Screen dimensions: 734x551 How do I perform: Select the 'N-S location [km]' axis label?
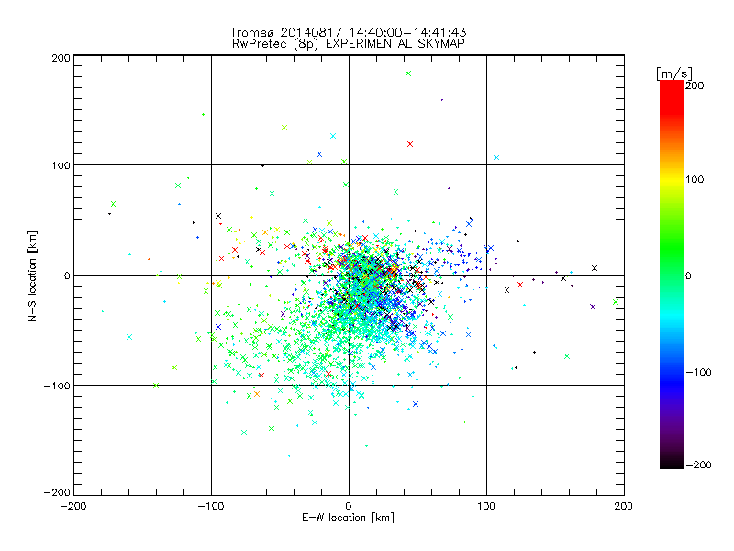tap(32, 275)
